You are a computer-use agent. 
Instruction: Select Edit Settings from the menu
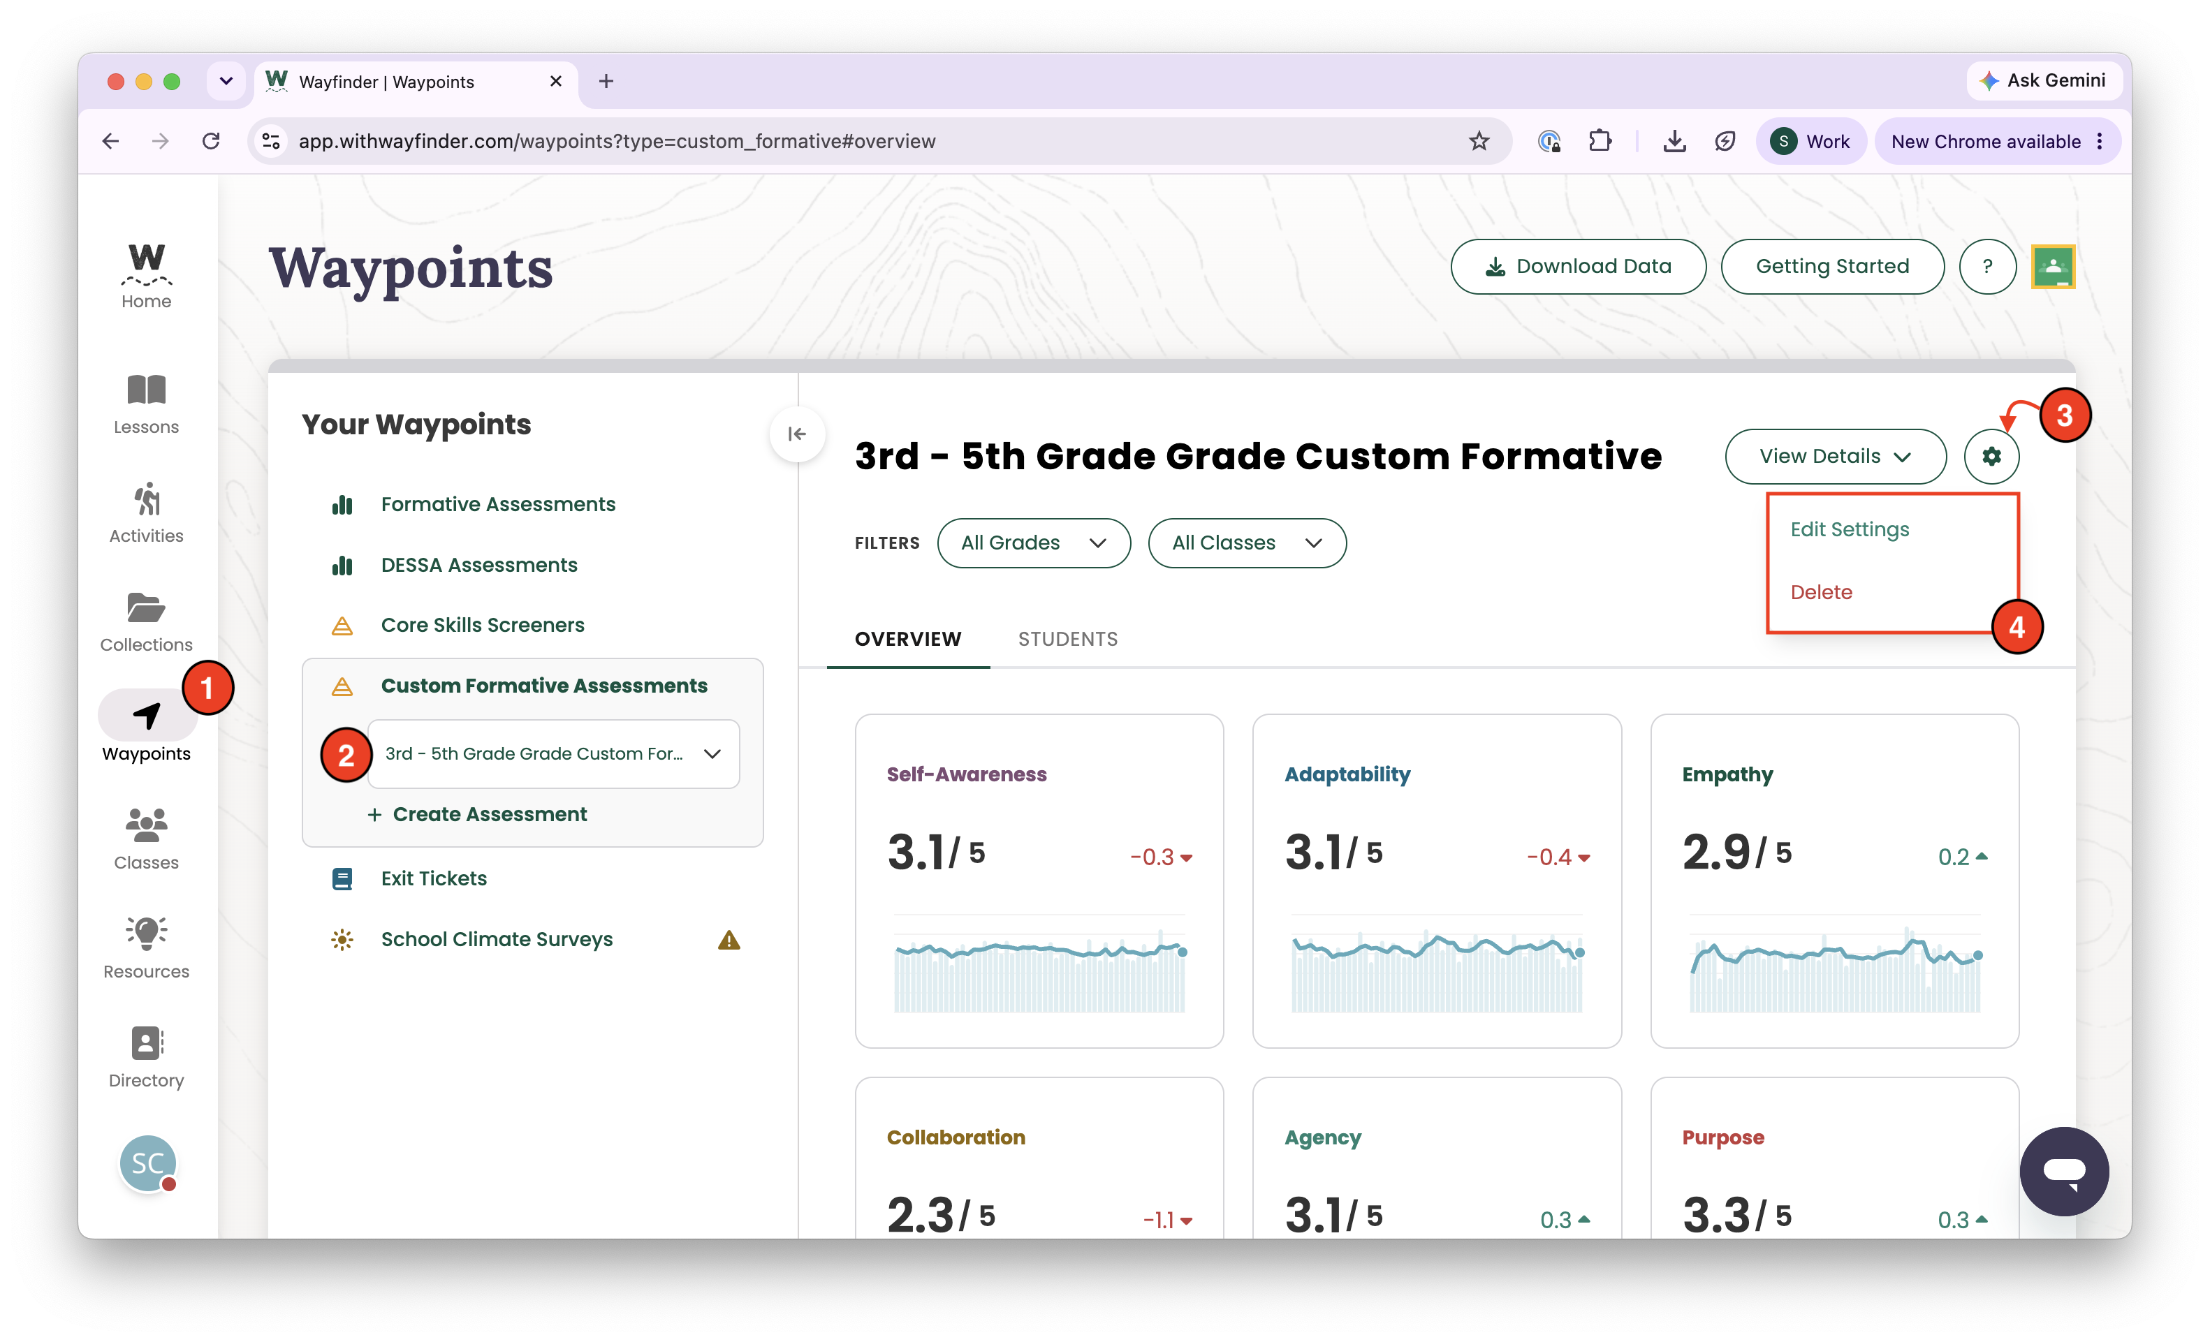click(1850, 529)
